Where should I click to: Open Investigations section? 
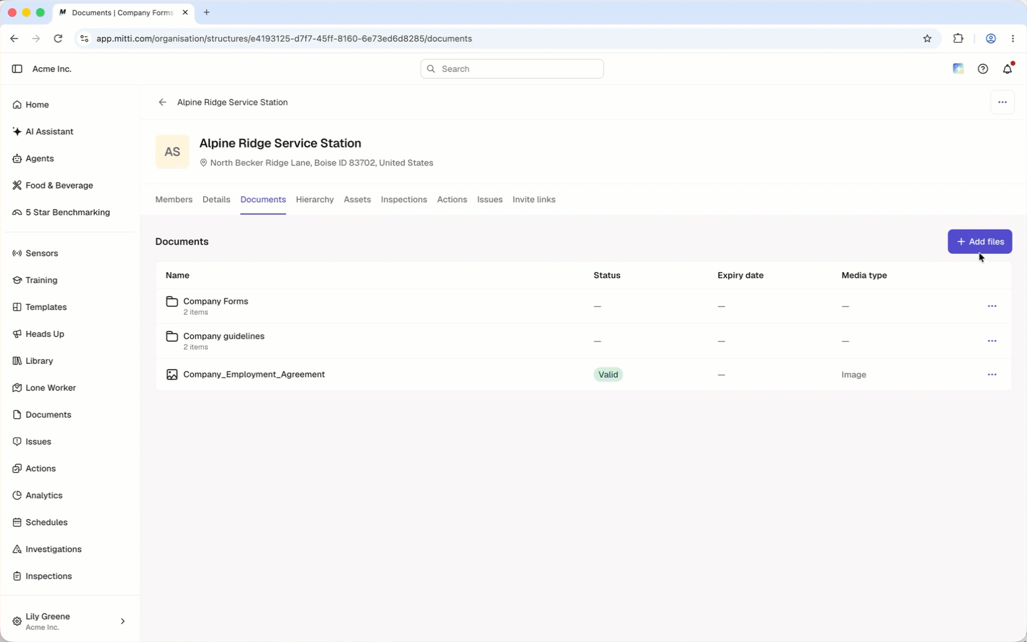click(x=47, y=549)
